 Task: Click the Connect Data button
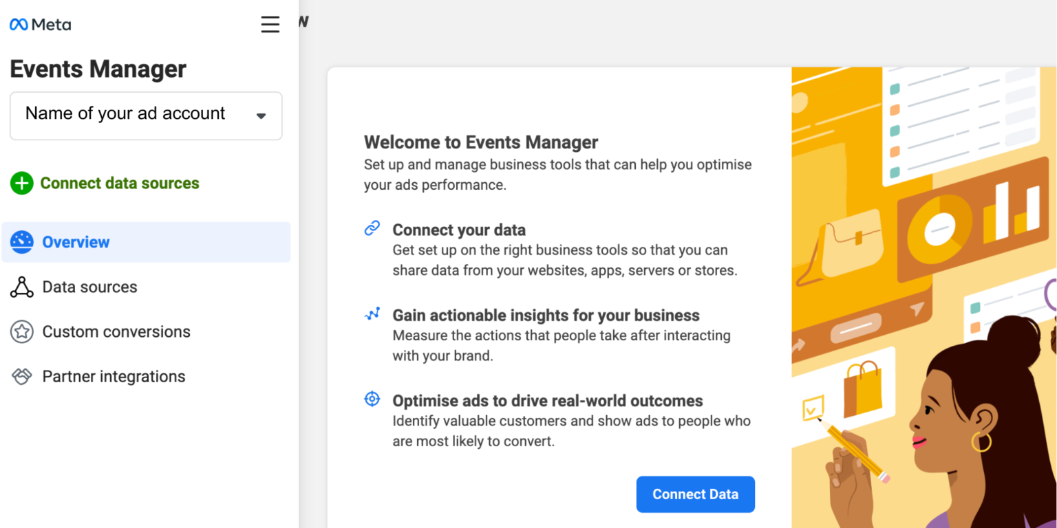pyautogui.click(x=695, y=494)
